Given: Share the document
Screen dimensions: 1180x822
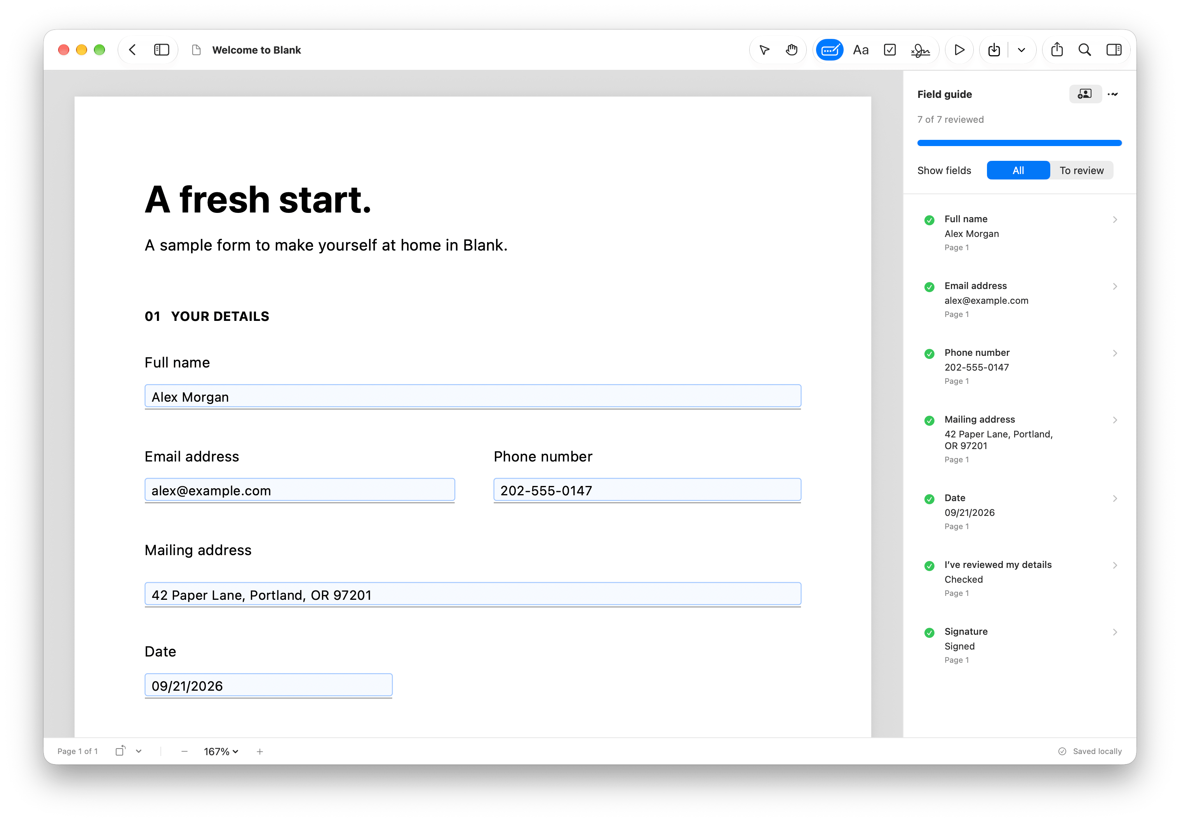Looking at the screenshot, I should pos(1057,49).
